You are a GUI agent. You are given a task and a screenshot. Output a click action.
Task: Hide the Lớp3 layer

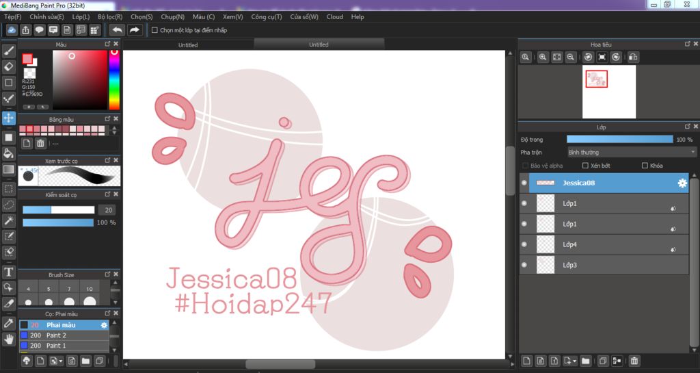point(524,265)
